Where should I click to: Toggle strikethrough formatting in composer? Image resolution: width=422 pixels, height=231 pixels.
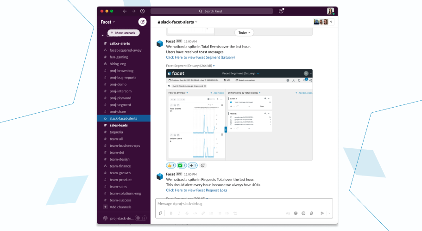pos(187,213)
